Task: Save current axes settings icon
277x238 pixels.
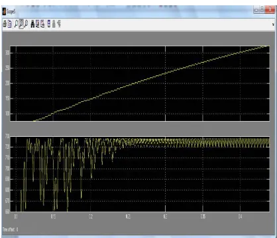Action: pyautogui.click(x=37, y=24)
